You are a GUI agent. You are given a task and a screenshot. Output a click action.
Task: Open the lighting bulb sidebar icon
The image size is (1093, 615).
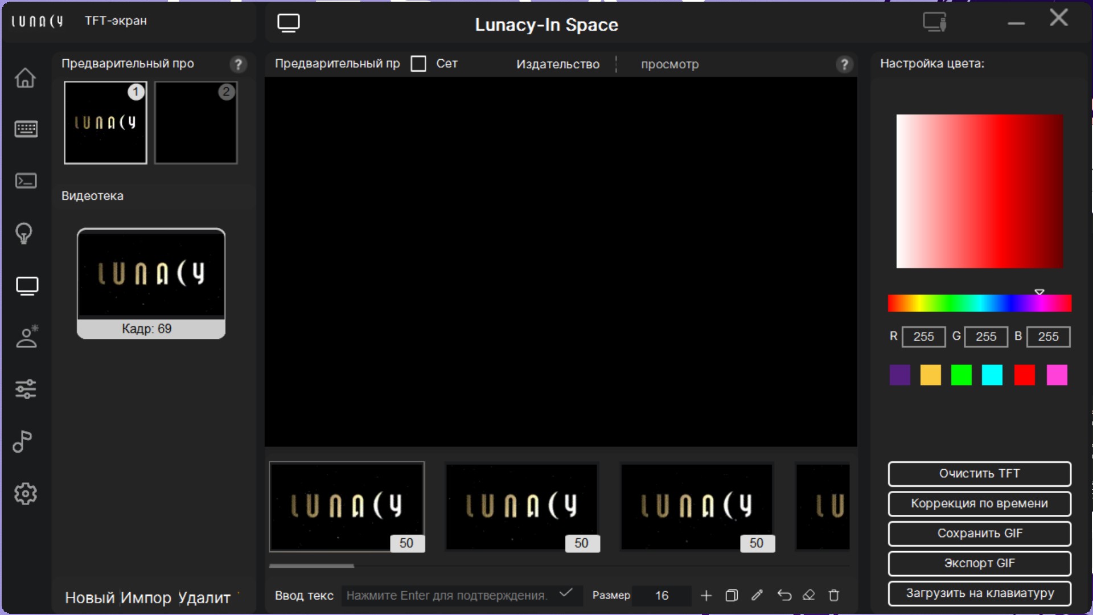point(24,233)
